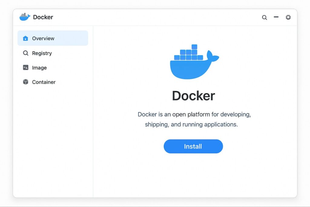Open search using the top-right magnifier icon

click(x=264, y=17)
